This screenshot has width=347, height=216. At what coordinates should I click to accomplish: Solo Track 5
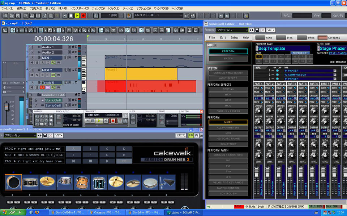click(37, 87)
